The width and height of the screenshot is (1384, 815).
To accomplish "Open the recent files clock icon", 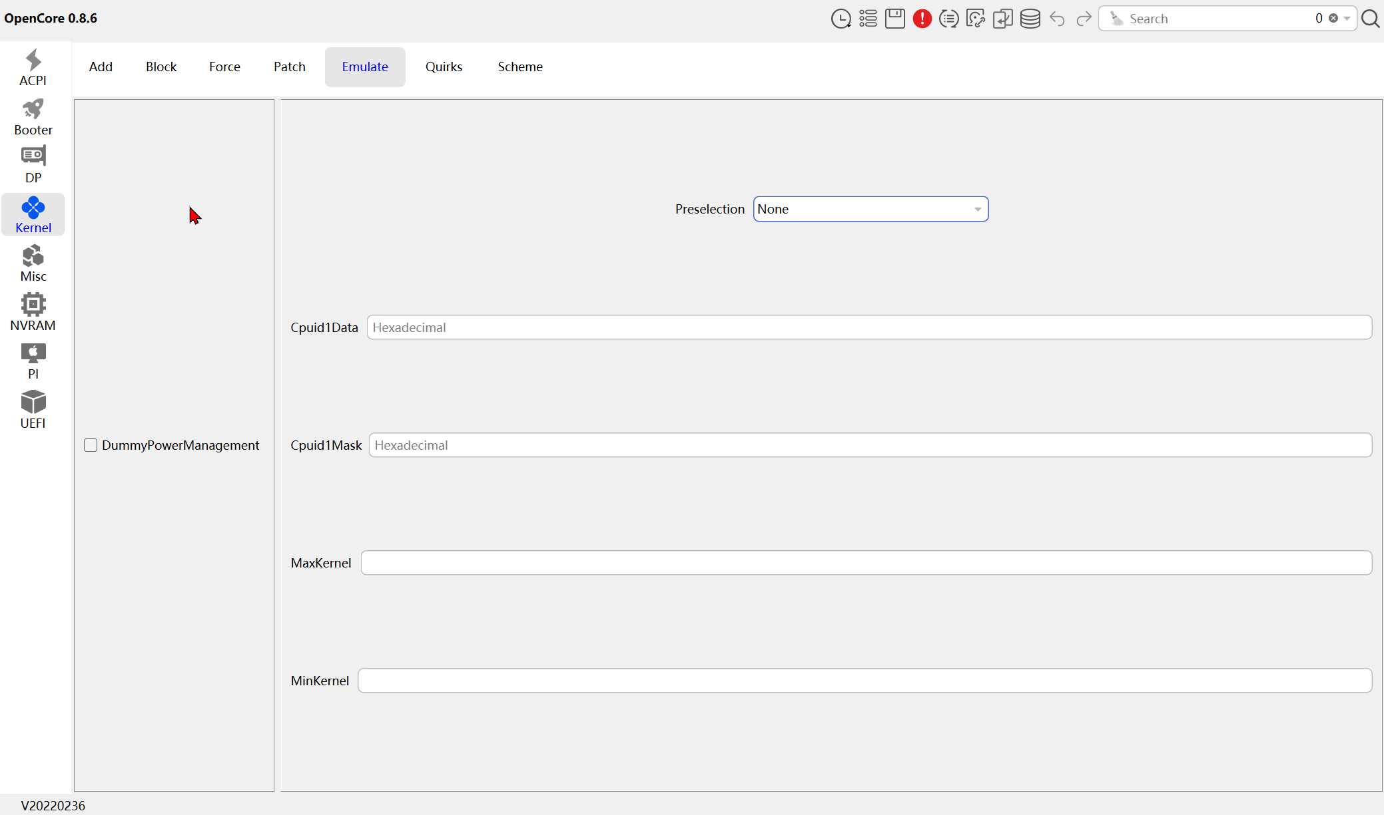I will pos(841,19).
